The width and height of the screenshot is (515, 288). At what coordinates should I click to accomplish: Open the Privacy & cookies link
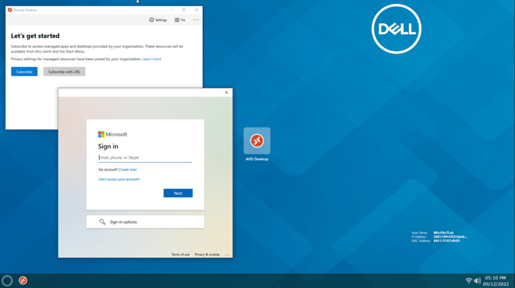[x=207, y=254]
